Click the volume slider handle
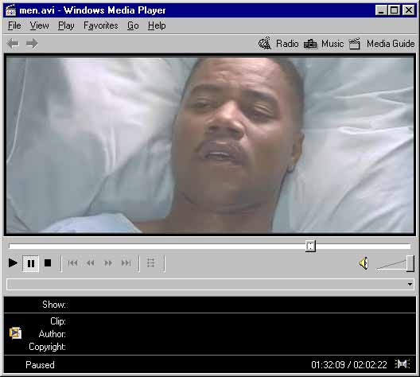Screen dimensions: 420x377 tap(410, 263)
